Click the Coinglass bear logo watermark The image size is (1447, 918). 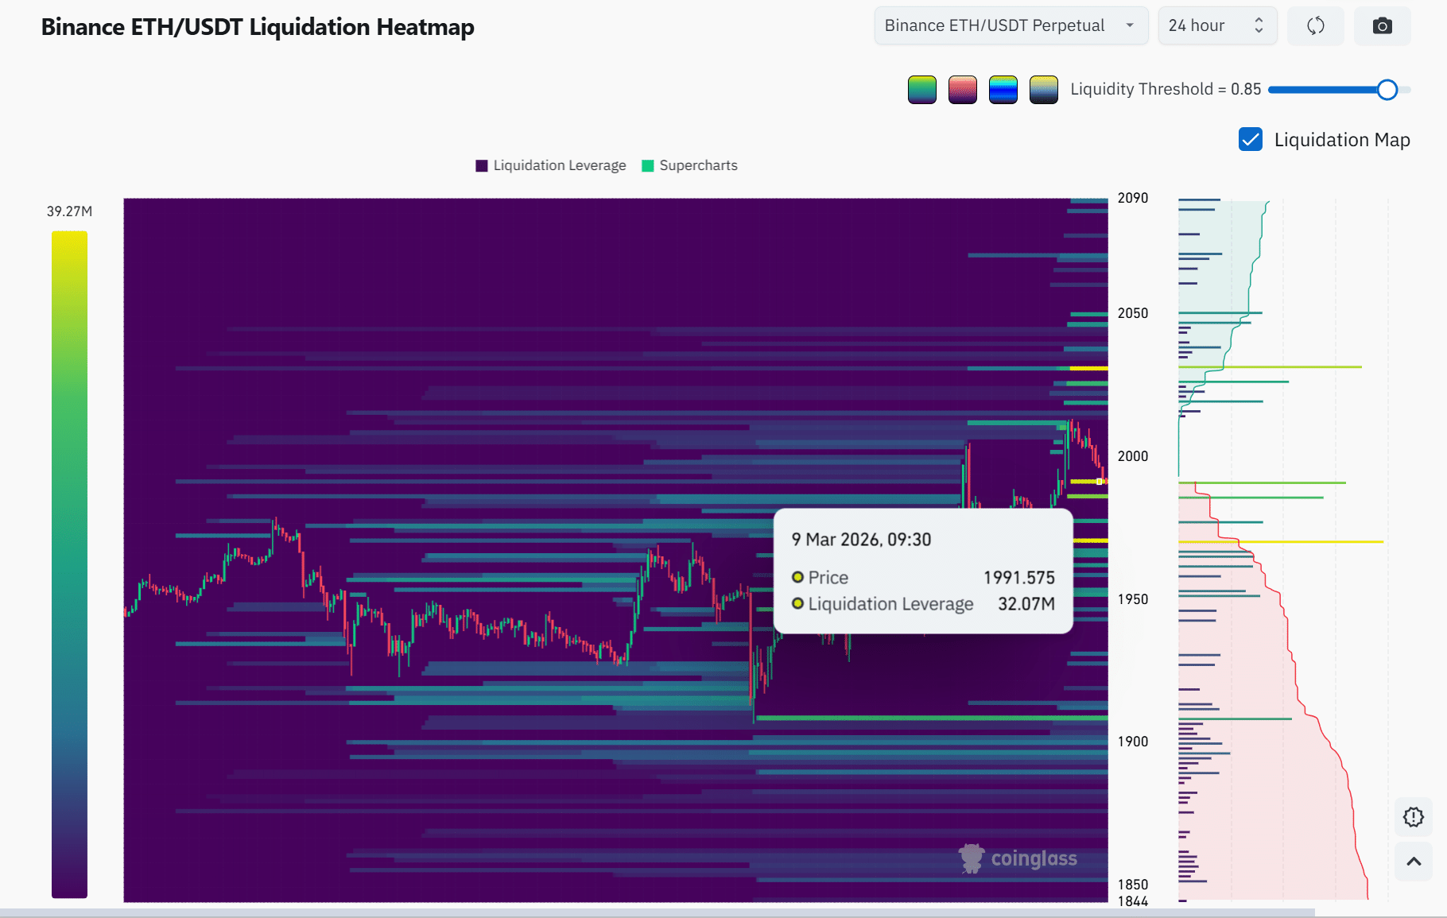pos(972,858)
